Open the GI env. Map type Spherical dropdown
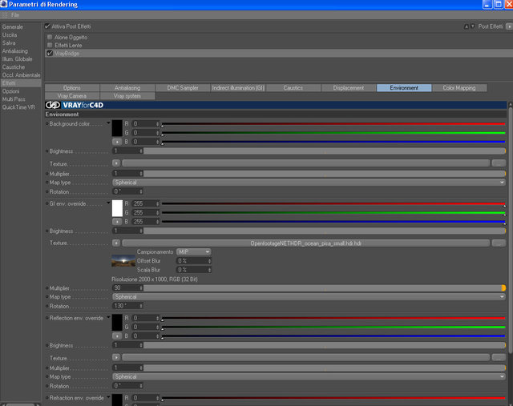This screenshot has width=513, height=406. click(309, 297)
